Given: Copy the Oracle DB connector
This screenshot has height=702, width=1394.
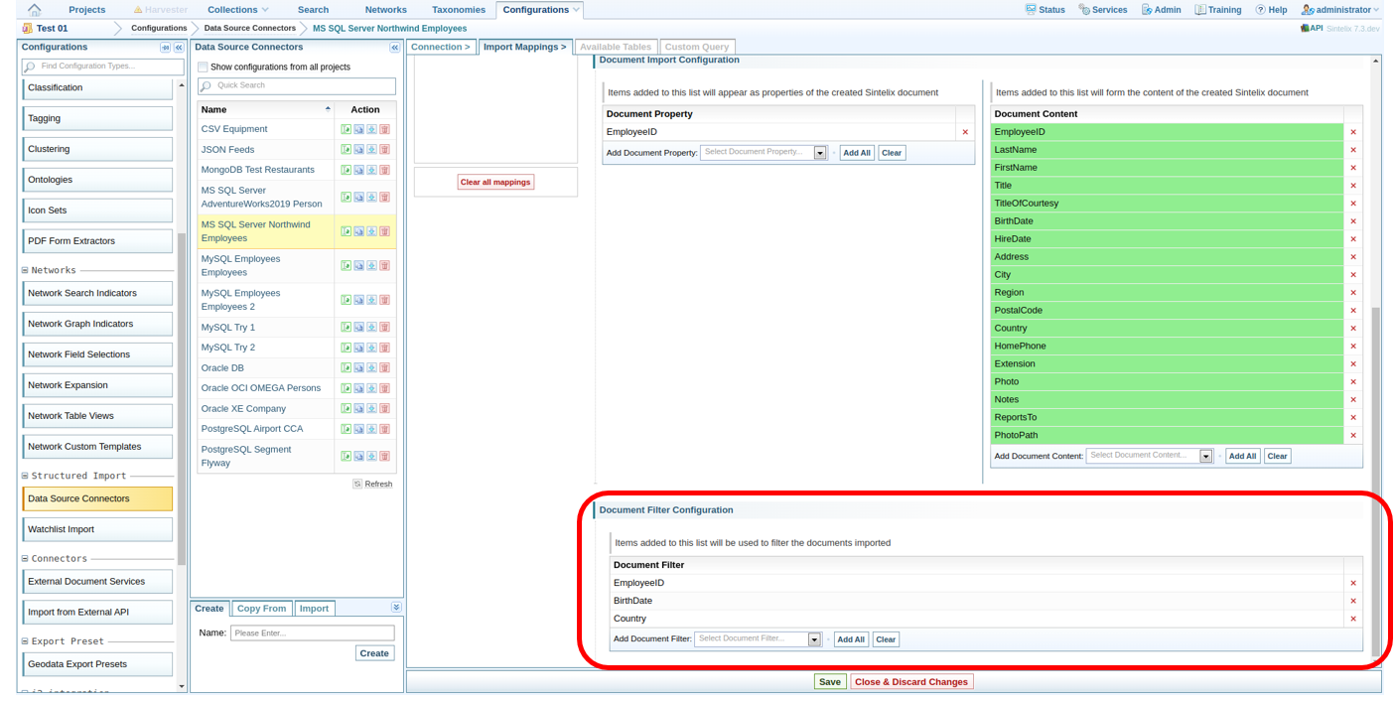Looking at the screenshot, I should 358,368.
